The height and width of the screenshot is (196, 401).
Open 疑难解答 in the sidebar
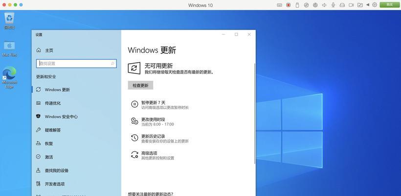(x=76, y=130)
